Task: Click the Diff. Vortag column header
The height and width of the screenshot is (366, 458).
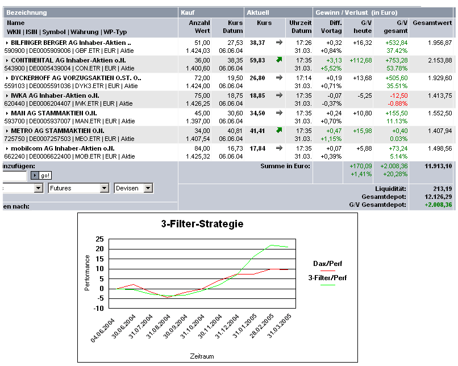Action: coord(331,27)
